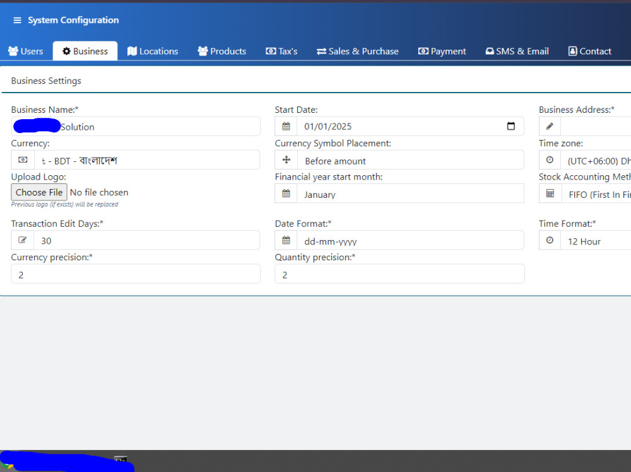The width and height of the screenshot is (631, 472).
Task: Click the edit icon beside Transaction Edit Days
Action: 23,241
